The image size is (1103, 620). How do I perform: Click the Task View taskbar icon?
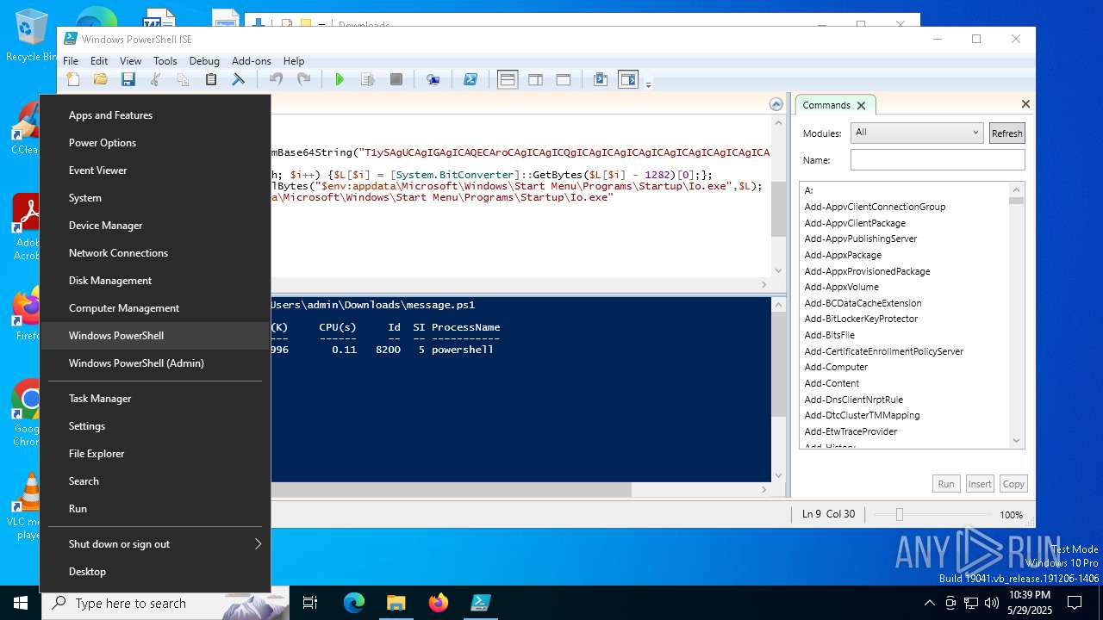[310, 603]
